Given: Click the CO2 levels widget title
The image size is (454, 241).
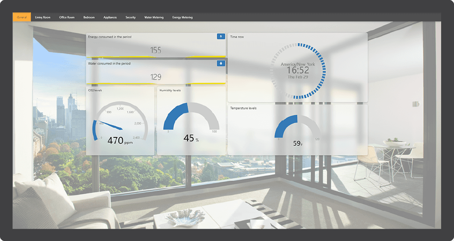Looking at the screenshot, I should (x=95, y=90).
